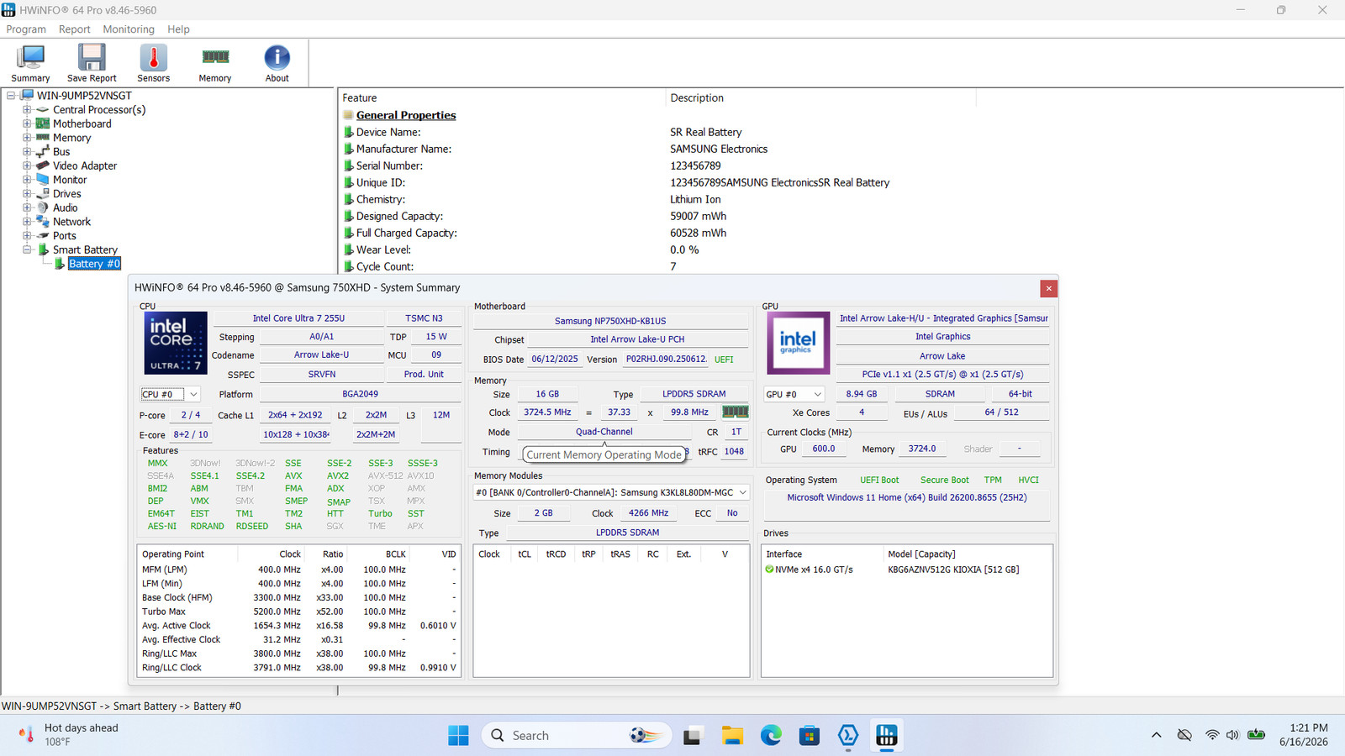Click the 'Intel Graphics' GPU name field
This screenshot has height=756, width=1345.
click(x=942, y=337)
